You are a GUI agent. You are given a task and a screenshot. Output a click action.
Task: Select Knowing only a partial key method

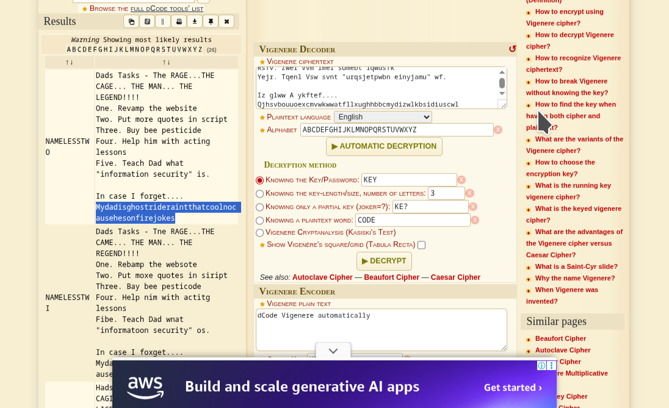(x=259, y=207)
